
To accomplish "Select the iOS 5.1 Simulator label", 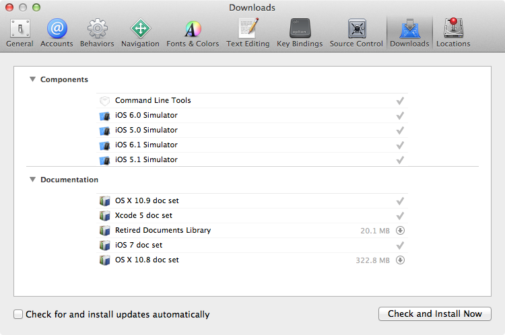I will click(x=146, y=159).
